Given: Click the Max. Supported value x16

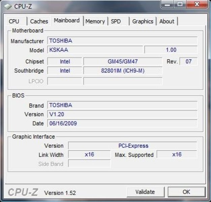Looking at the screenshot, I should tap(177, 154).
